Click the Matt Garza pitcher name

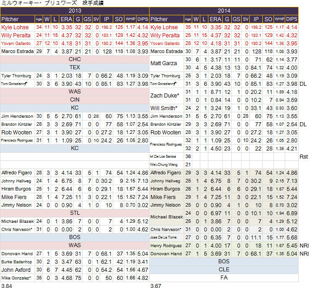[x=163, y=63]
